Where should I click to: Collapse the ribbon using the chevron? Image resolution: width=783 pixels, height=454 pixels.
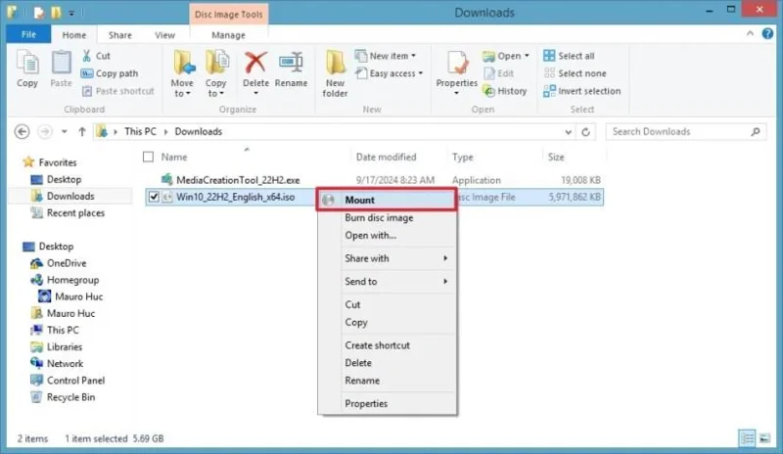[x=750, y=33]
